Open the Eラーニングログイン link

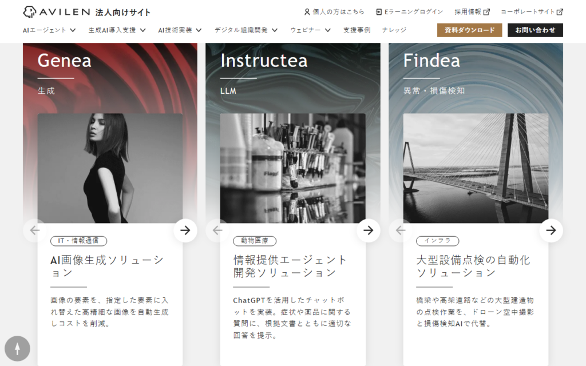tap(409, 12)
